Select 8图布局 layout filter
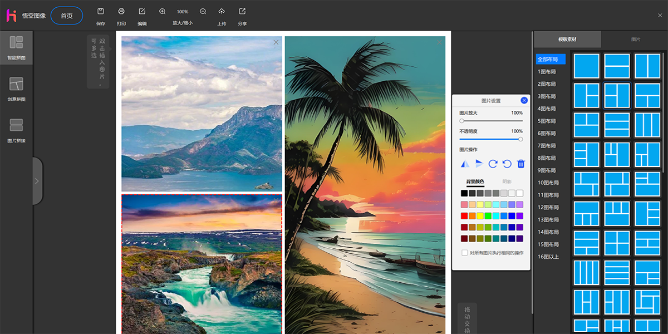668x334 pixels. (548, 158)
